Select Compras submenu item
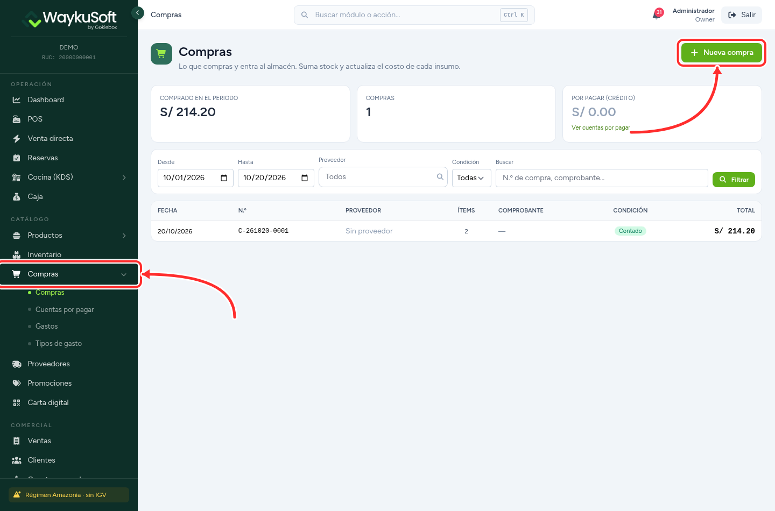The image size is (775, 511). [50, 293]
